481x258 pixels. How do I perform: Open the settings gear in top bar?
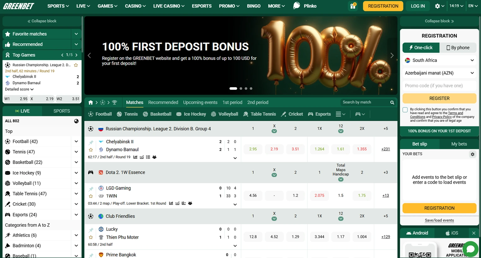click(437, 6)
